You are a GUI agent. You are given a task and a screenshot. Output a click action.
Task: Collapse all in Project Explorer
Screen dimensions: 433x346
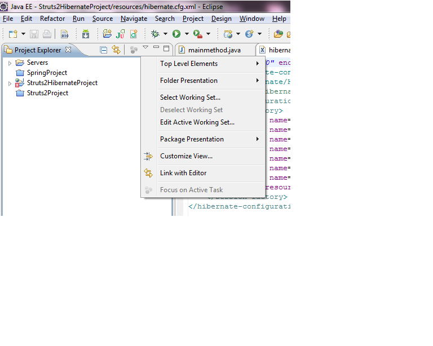[x=104, y=50]
